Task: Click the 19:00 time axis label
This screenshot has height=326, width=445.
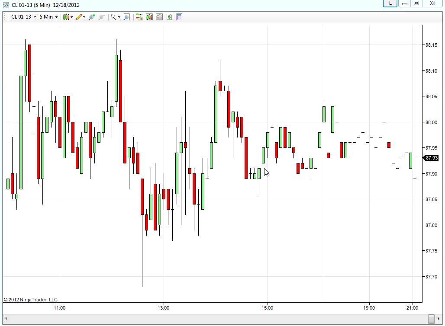Action: coord(369,308)
